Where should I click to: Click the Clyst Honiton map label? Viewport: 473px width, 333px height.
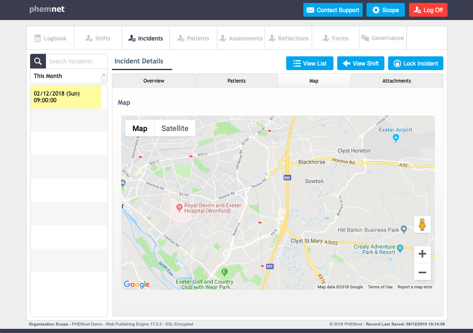click(x=353, y=151)
